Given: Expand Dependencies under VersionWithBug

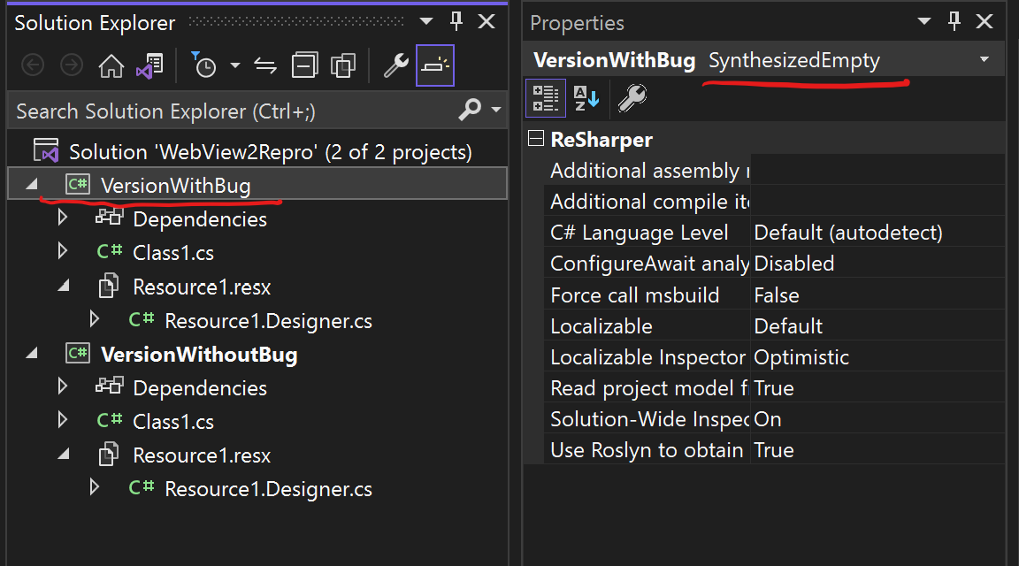Looking at the screenshot, I should pyautogui.click(x=63, y=217).
